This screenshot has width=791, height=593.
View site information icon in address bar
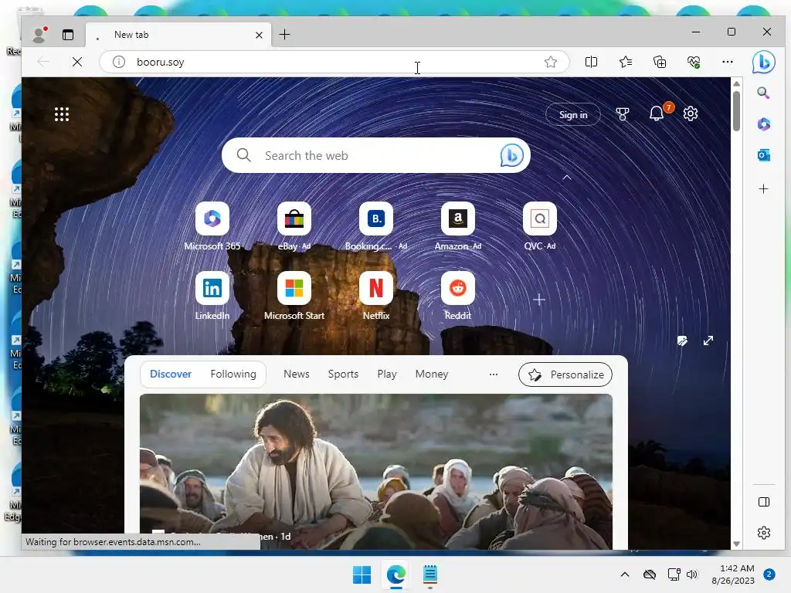point(118,62)
